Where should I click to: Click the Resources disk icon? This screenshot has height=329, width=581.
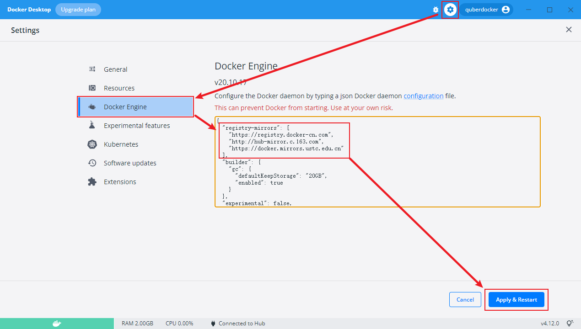(x=92, y=88)
